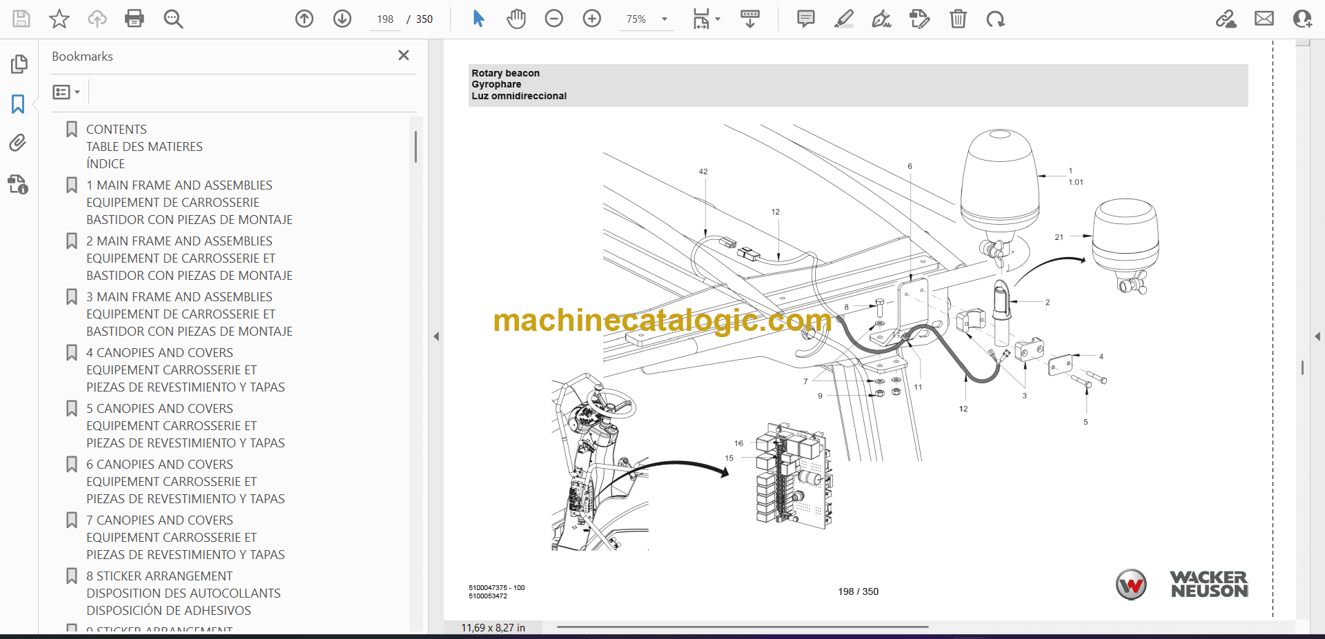Open the 75% zoom level dropdown
Image resolution: width=1325 pixels, height=639 pixels.
point(664,19)
